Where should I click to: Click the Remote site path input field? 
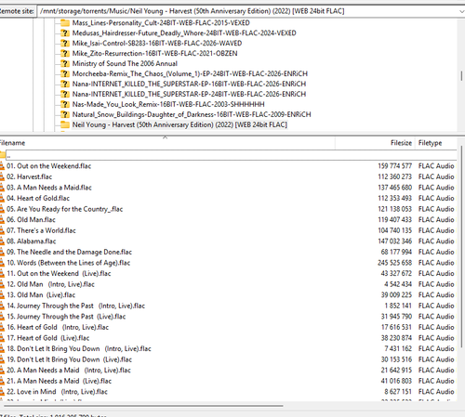248,11
